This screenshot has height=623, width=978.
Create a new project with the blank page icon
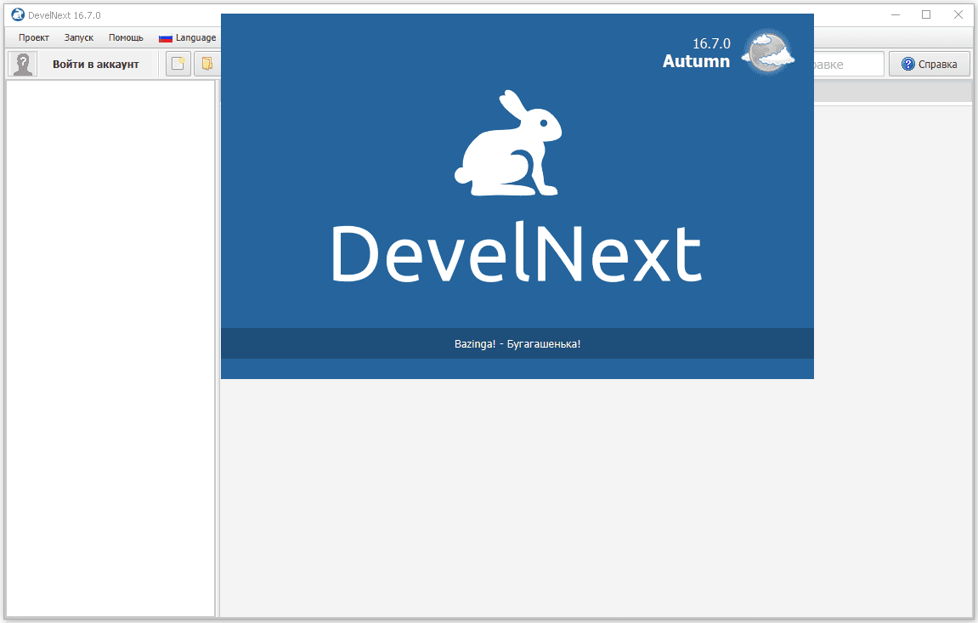[x=178, y=65]
